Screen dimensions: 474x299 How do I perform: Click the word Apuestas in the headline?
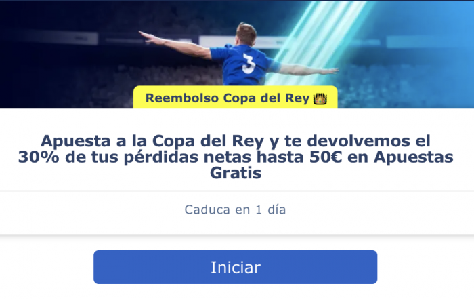[414, 157]
